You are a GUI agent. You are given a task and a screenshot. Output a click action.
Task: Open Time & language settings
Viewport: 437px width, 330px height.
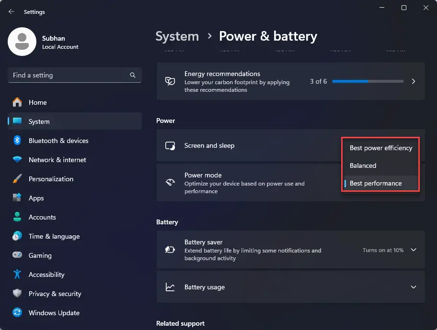54,236
